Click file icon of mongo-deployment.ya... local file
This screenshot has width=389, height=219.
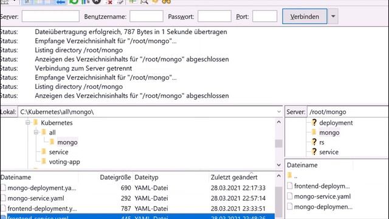tap(3, 188)
